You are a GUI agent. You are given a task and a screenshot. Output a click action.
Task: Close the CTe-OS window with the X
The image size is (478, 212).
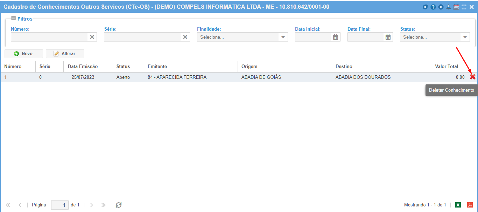472,7
